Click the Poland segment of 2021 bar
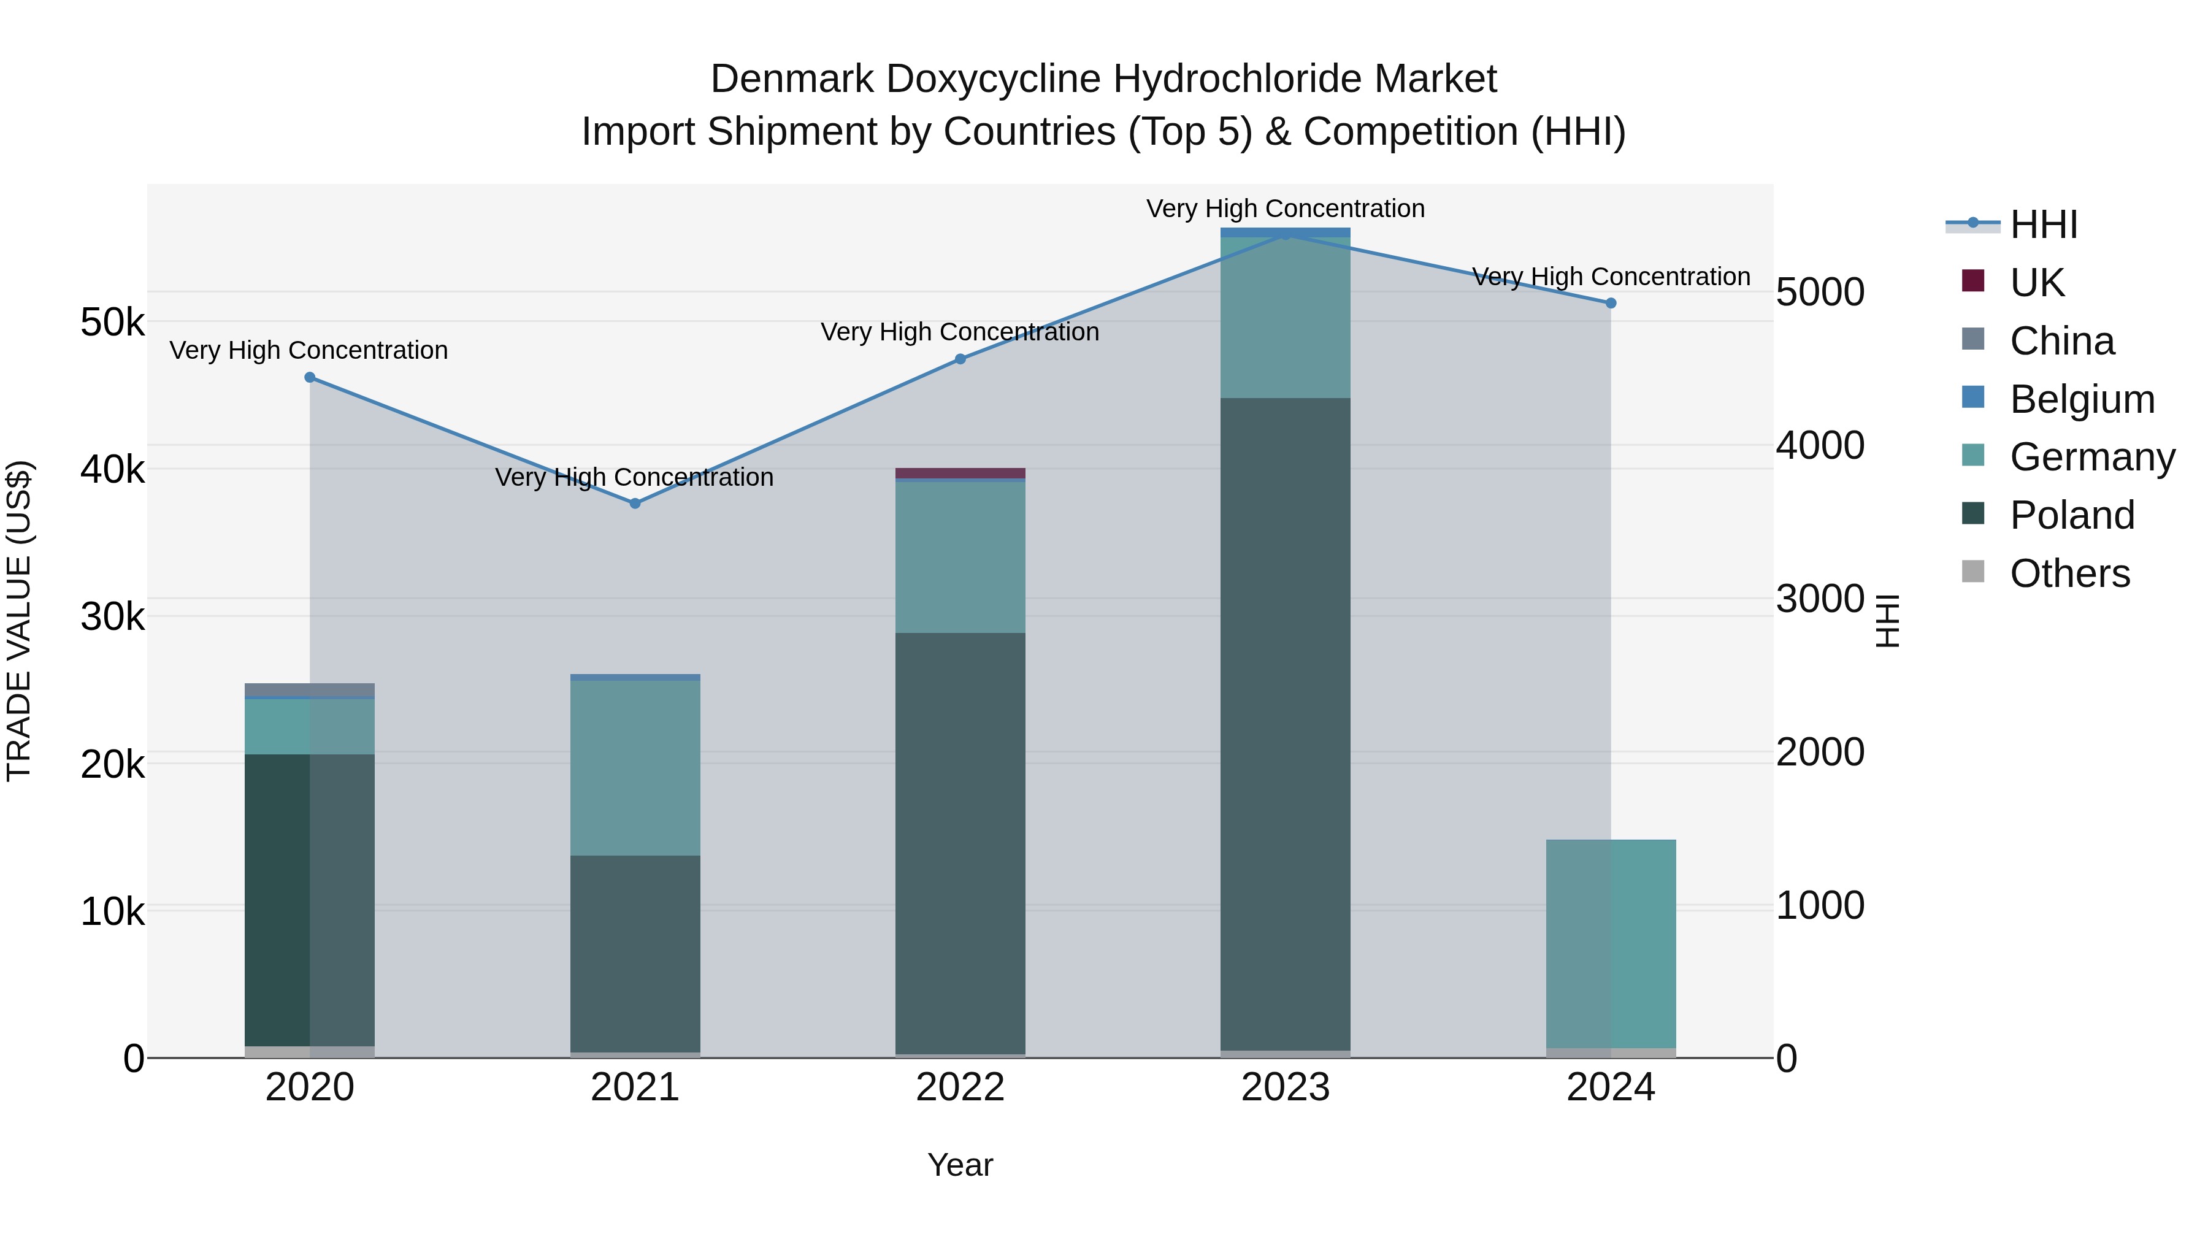This screenshot has width=2208, height=1242. click(x=635, y=954)
